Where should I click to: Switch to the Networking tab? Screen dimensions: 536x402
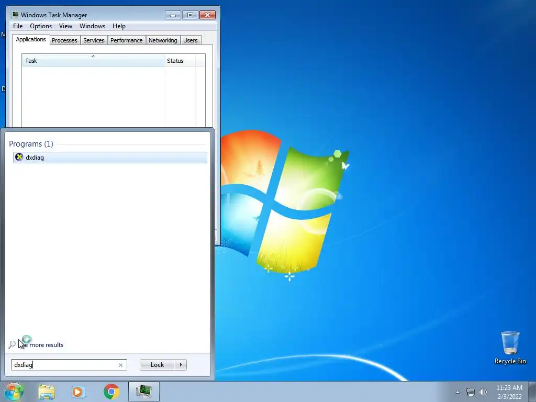(x=163, y=40)
